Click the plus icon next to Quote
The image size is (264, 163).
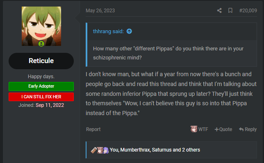[x=216, y=129]
